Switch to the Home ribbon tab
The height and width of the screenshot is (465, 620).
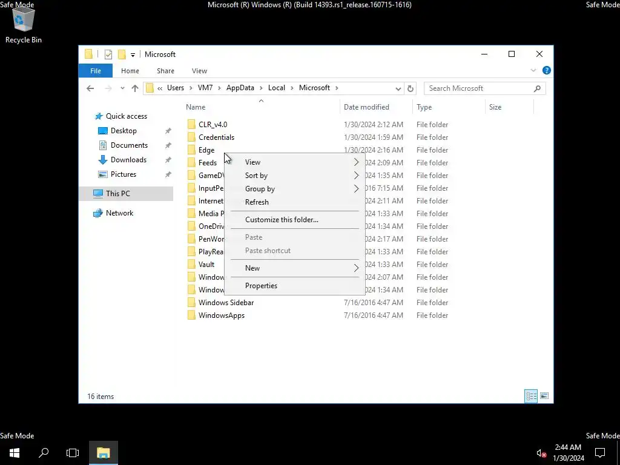click(130, 71)
